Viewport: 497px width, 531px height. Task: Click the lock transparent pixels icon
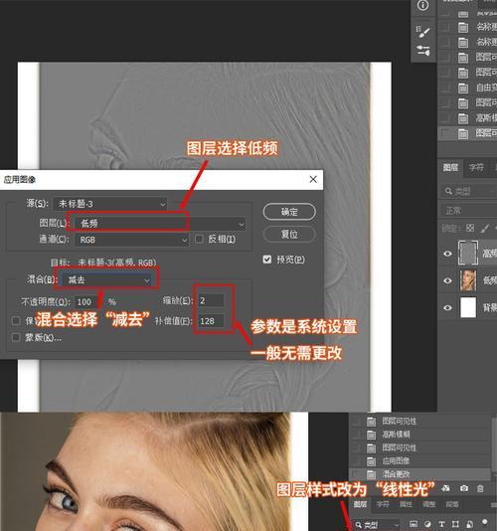pos(470,228)
